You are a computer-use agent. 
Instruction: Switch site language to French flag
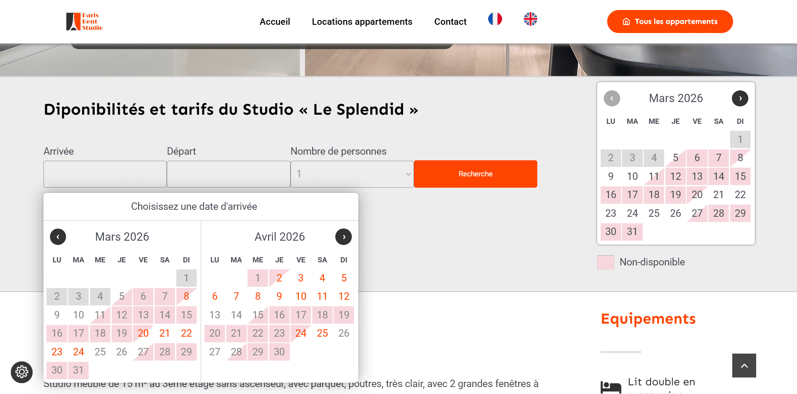495,19
